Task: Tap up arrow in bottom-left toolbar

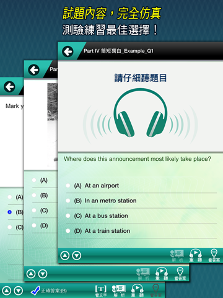Action: click(x=7, y=291)
